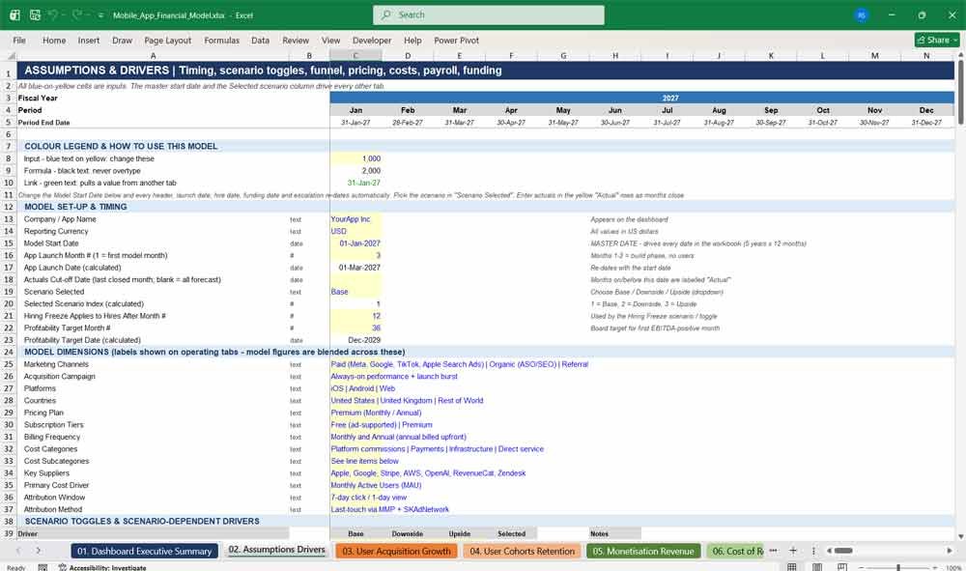This screenshot has height=571, width=966.
Task: Click the Undo arrow icon
Action: 53,14
